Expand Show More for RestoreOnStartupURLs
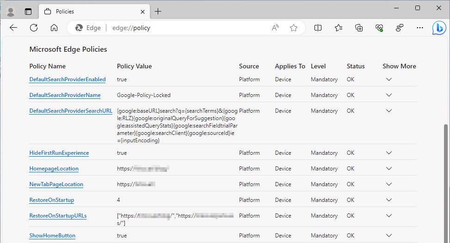Viewport: 450px width, 243px height. coord(389,216)
